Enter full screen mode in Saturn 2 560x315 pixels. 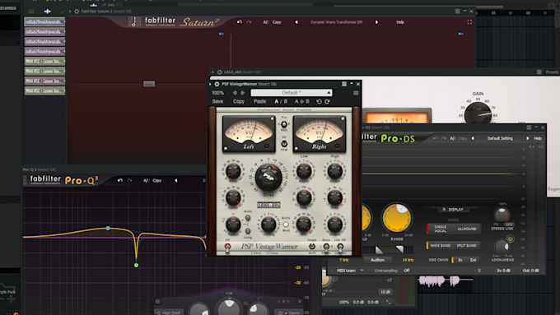469,22
